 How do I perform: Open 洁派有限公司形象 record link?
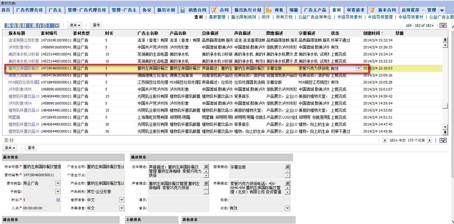coord(24,40)
